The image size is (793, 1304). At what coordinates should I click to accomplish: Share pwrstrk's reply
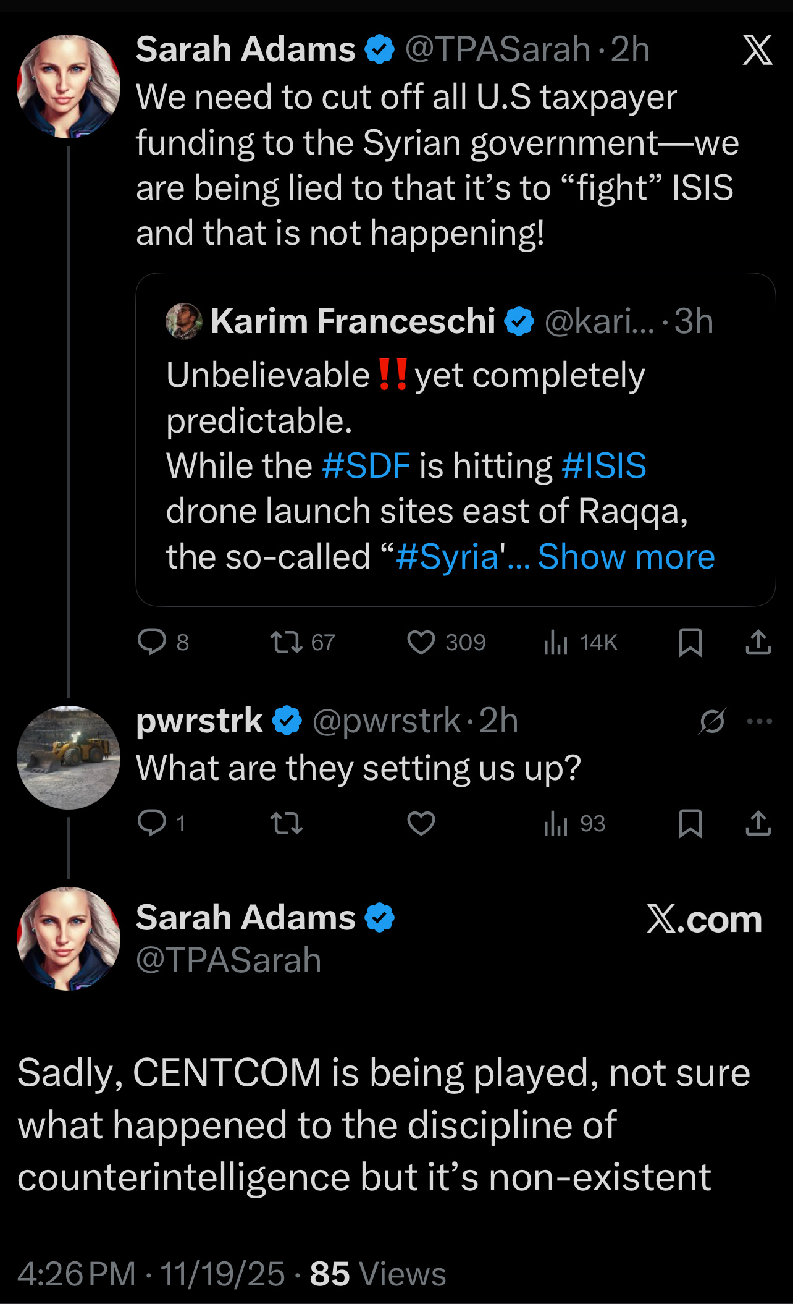(x=758, y=823)
